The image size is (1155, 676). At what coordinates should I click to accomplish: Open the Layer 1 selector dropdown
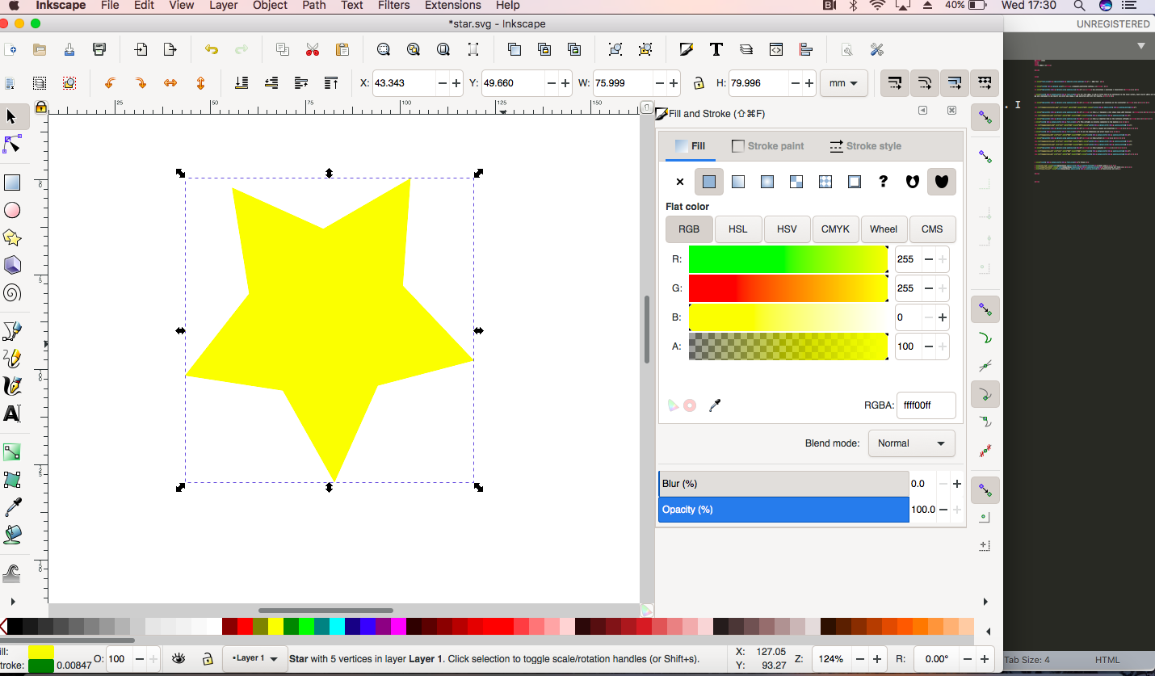(x=254, y=658)
